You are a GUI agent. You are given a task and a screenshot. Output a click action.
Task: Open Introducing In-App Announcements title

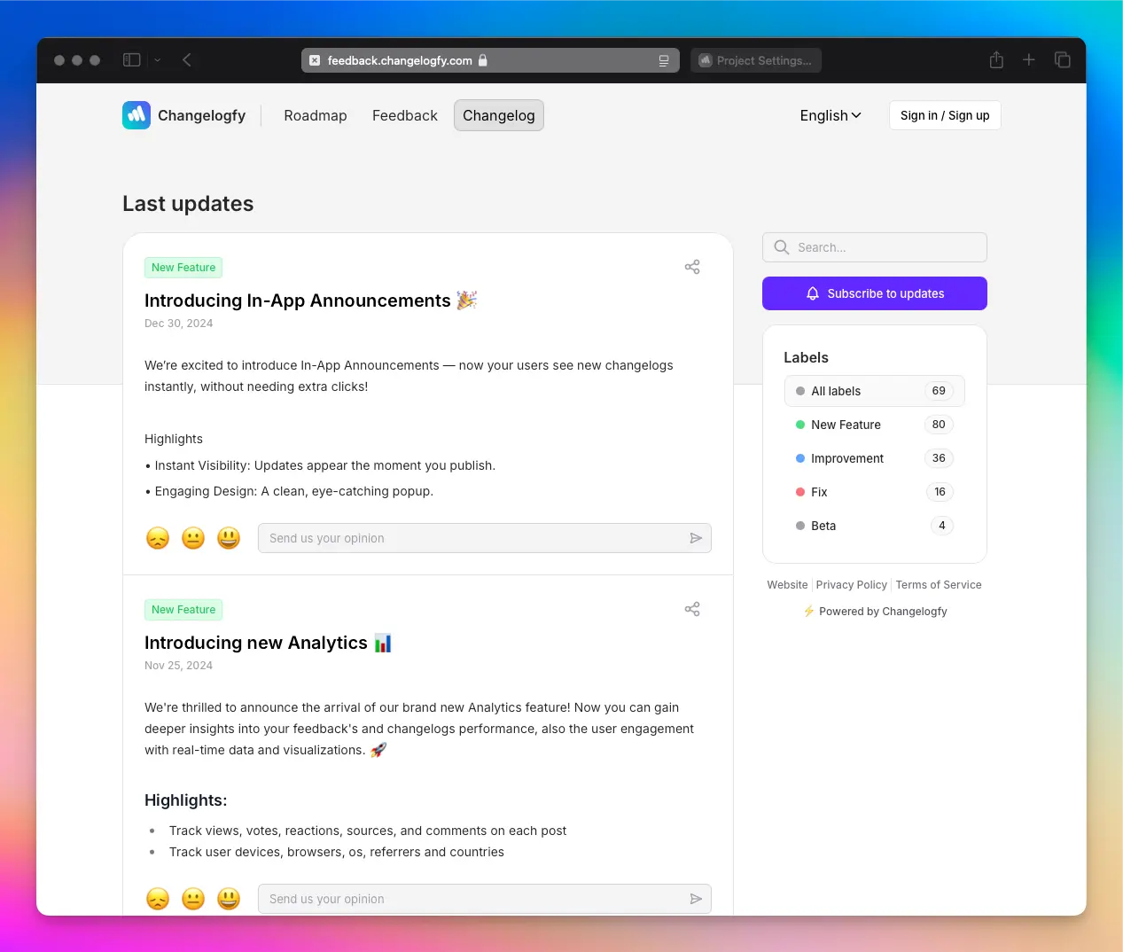click(311, 300)
